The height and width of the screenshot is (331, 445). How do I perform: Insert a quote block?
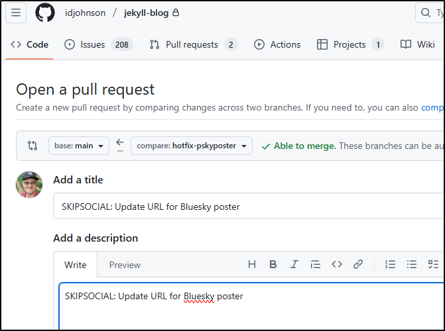[x=315, y=264]
